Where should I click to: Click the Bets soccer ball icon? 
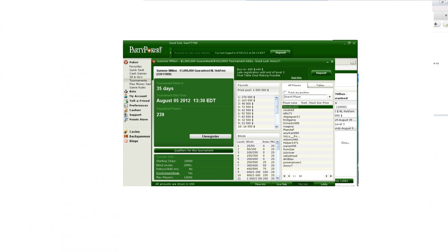coord(126,92)
